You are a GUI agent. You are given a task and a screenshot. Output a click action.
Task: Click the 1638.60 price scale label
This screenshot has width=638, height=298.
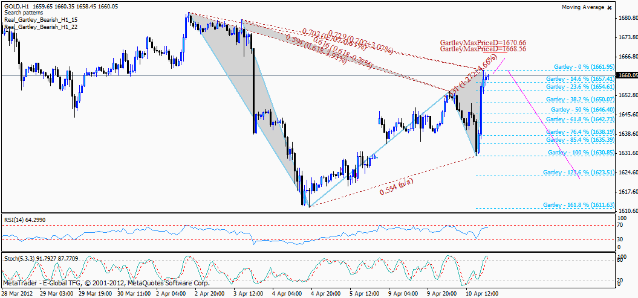628,133
